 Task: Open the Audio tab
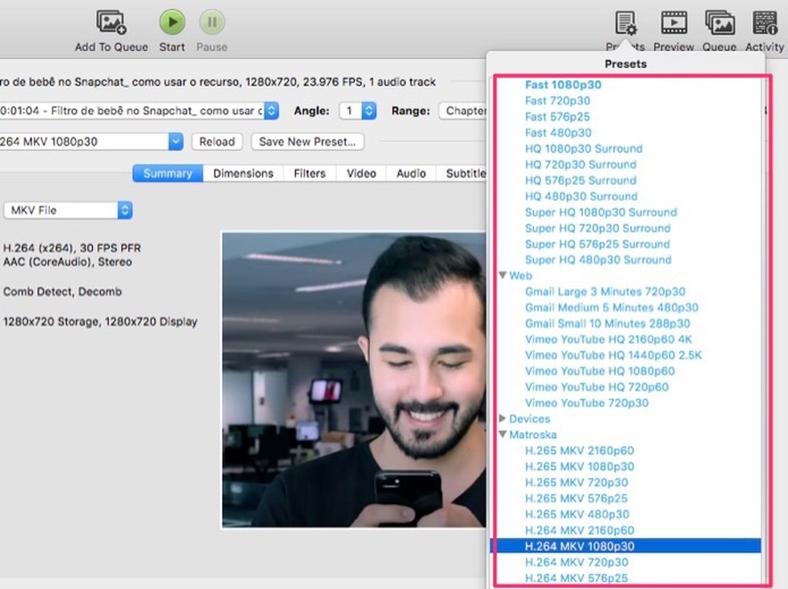pyautogui.click(x=411, y=173)
